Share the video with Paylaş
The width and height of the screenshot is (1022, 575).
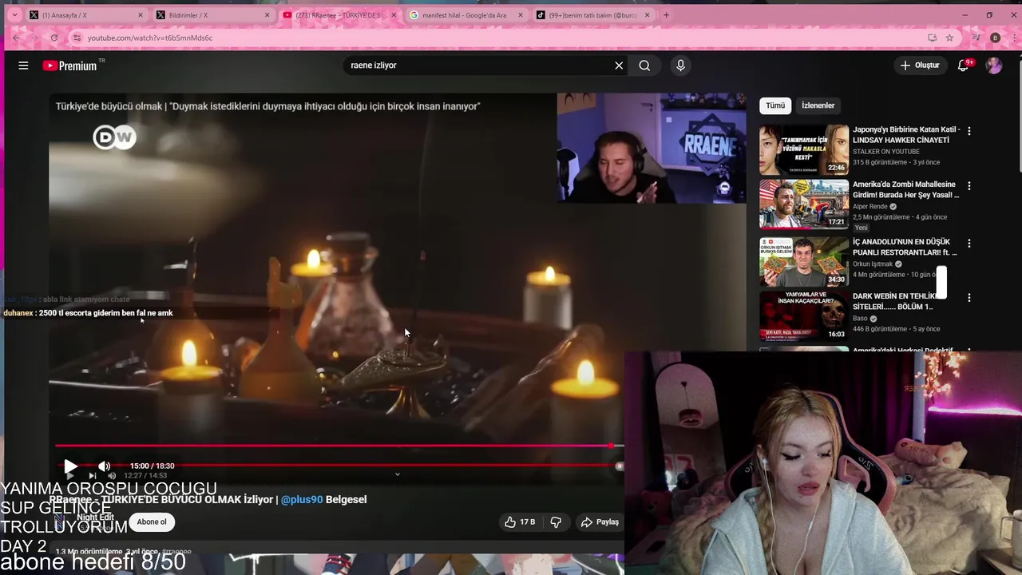pyautogui.click(x=600, y=522)
